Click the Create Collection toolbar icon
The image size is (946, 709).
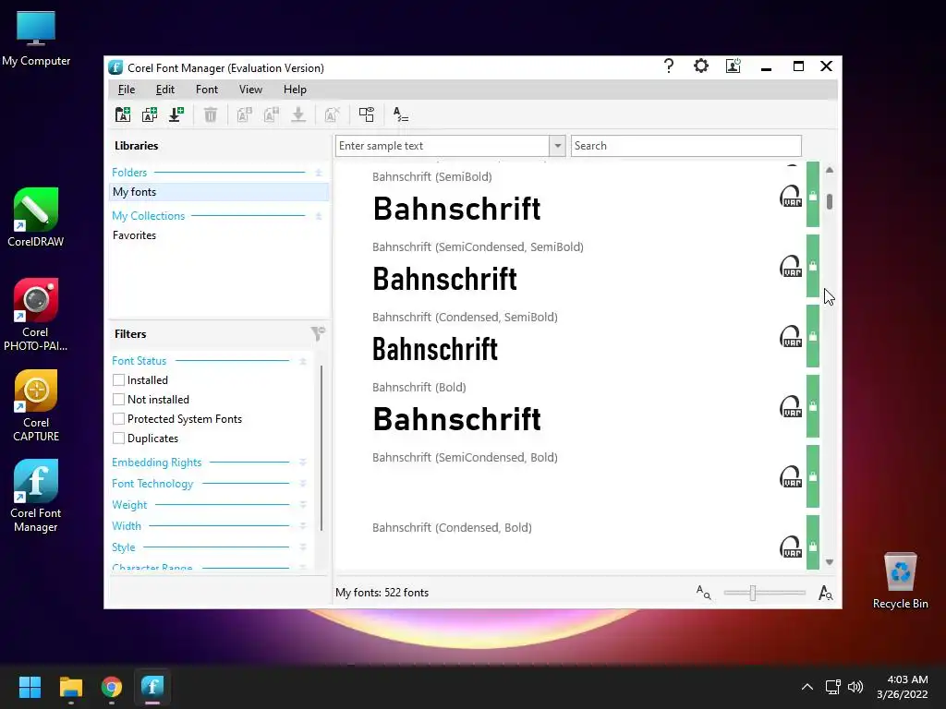tap(150, 114)
